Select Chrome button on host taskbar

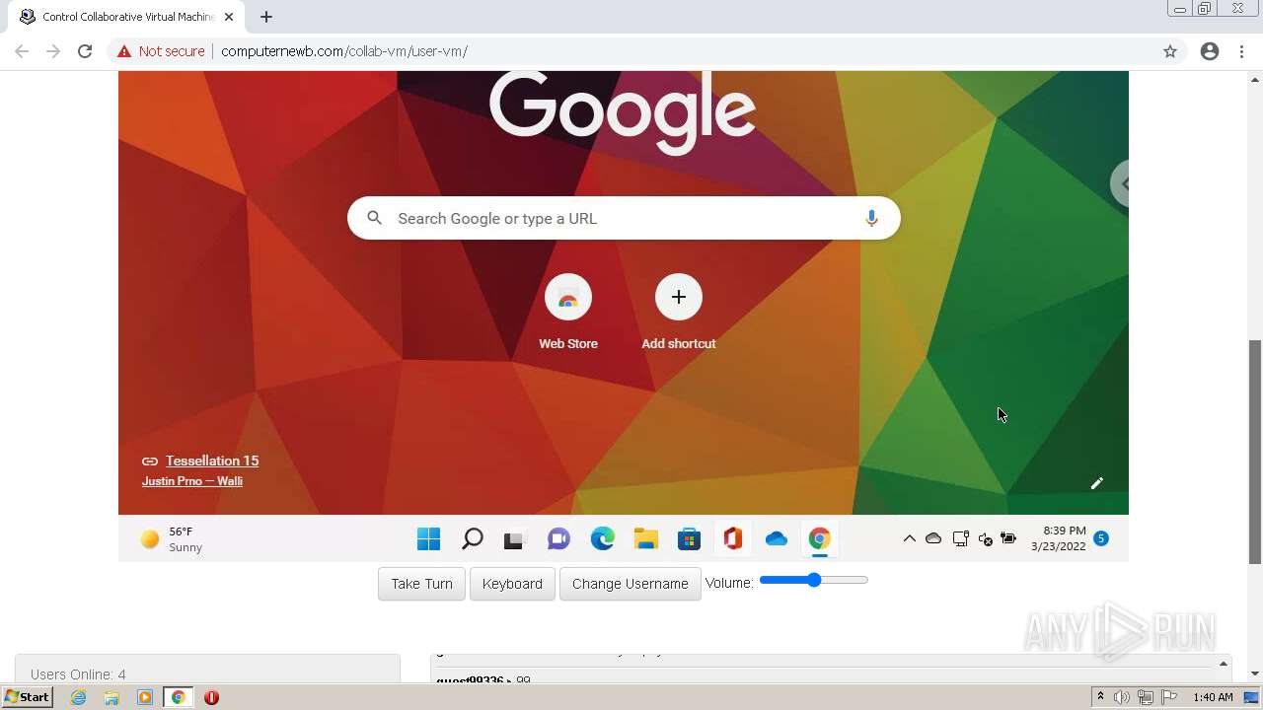[x=178, y=697]
